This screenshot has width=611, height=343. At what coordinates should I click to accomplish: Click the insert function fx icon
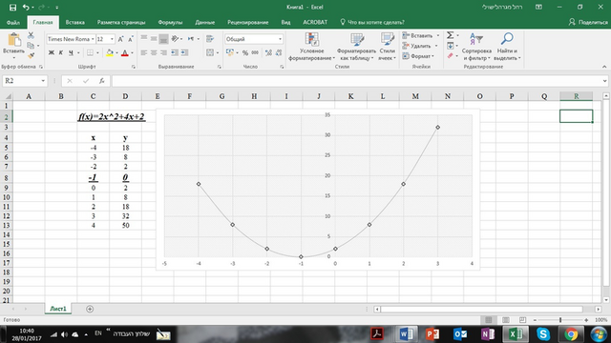coord(102,81)
